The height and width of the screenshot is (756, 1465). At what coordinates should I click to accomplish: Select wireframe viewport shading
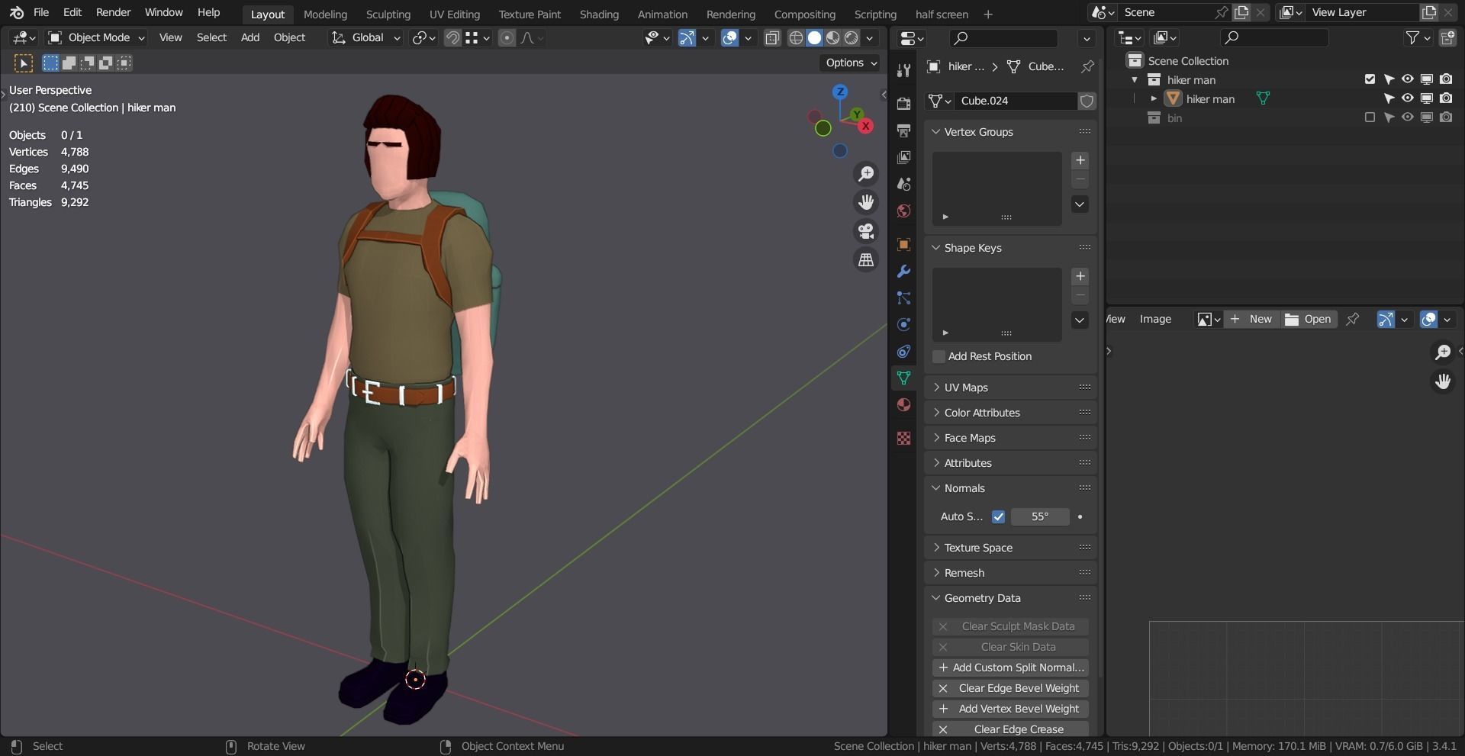pyautogui.click(x=796, y=37)
